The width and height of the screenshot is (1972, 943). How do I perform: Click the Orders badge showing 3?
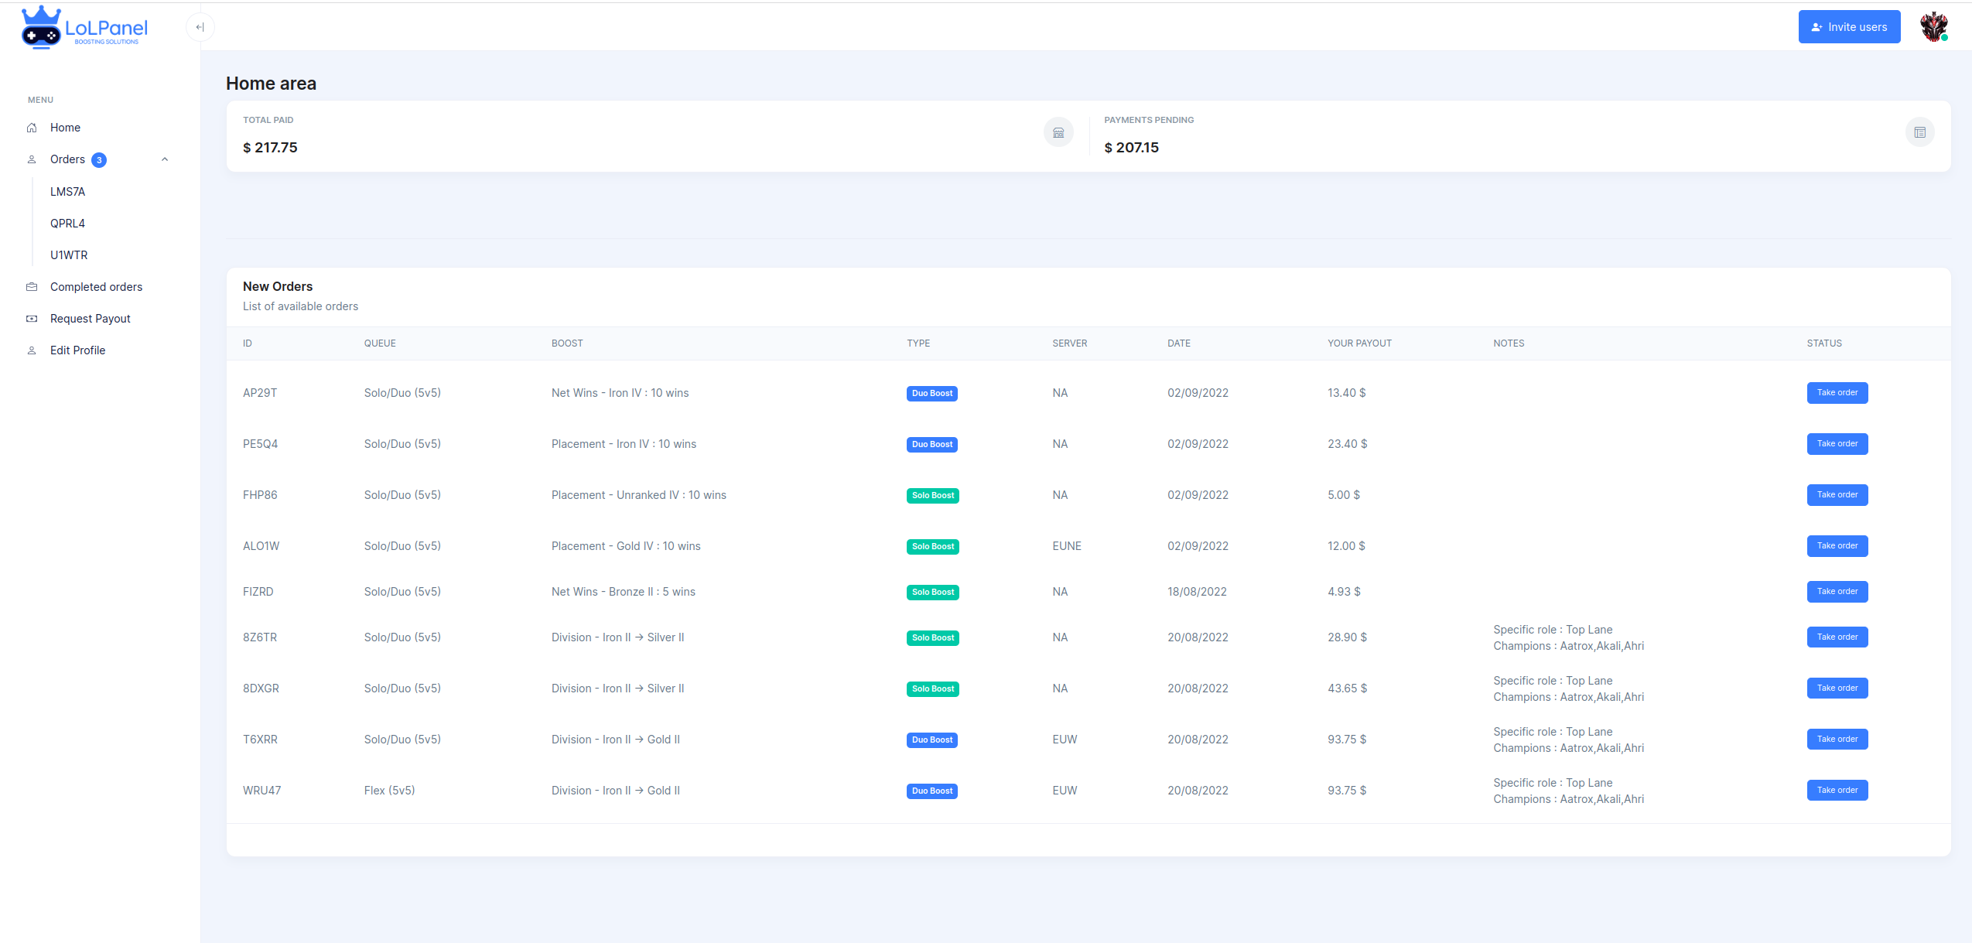click(x=99, y=160)
